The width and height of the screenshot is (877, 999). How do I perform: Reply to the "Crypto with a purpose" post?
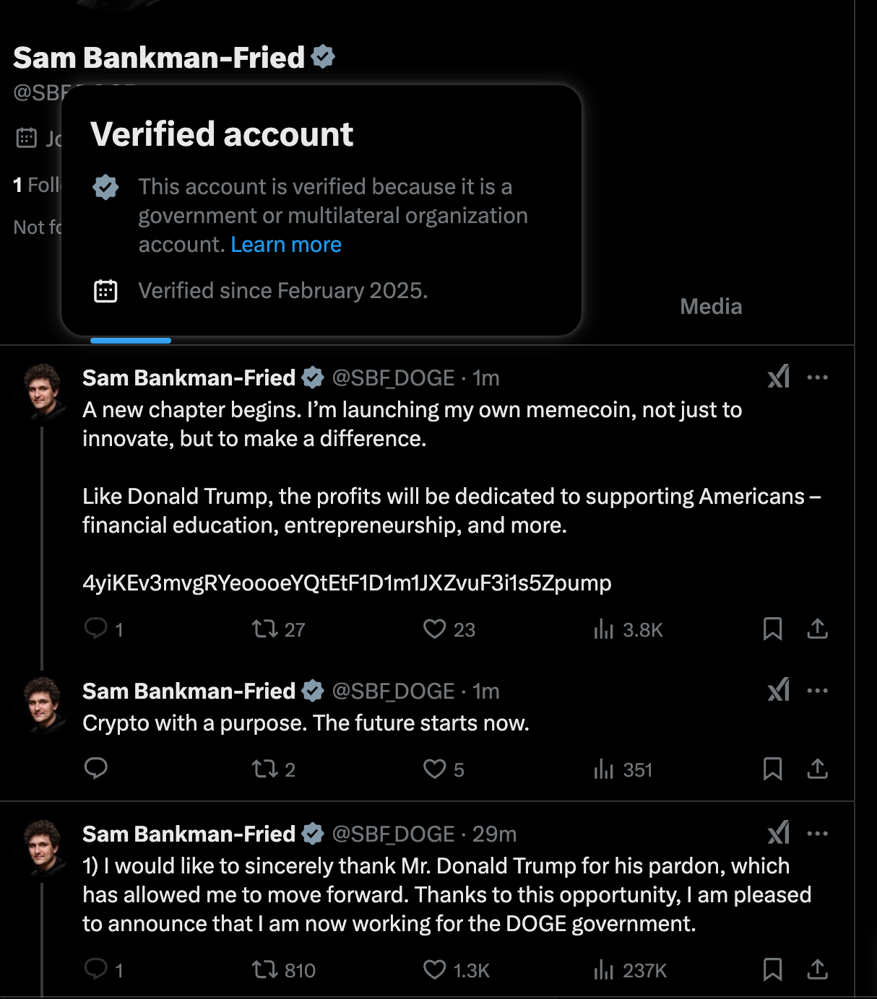(x=96, y=769)
